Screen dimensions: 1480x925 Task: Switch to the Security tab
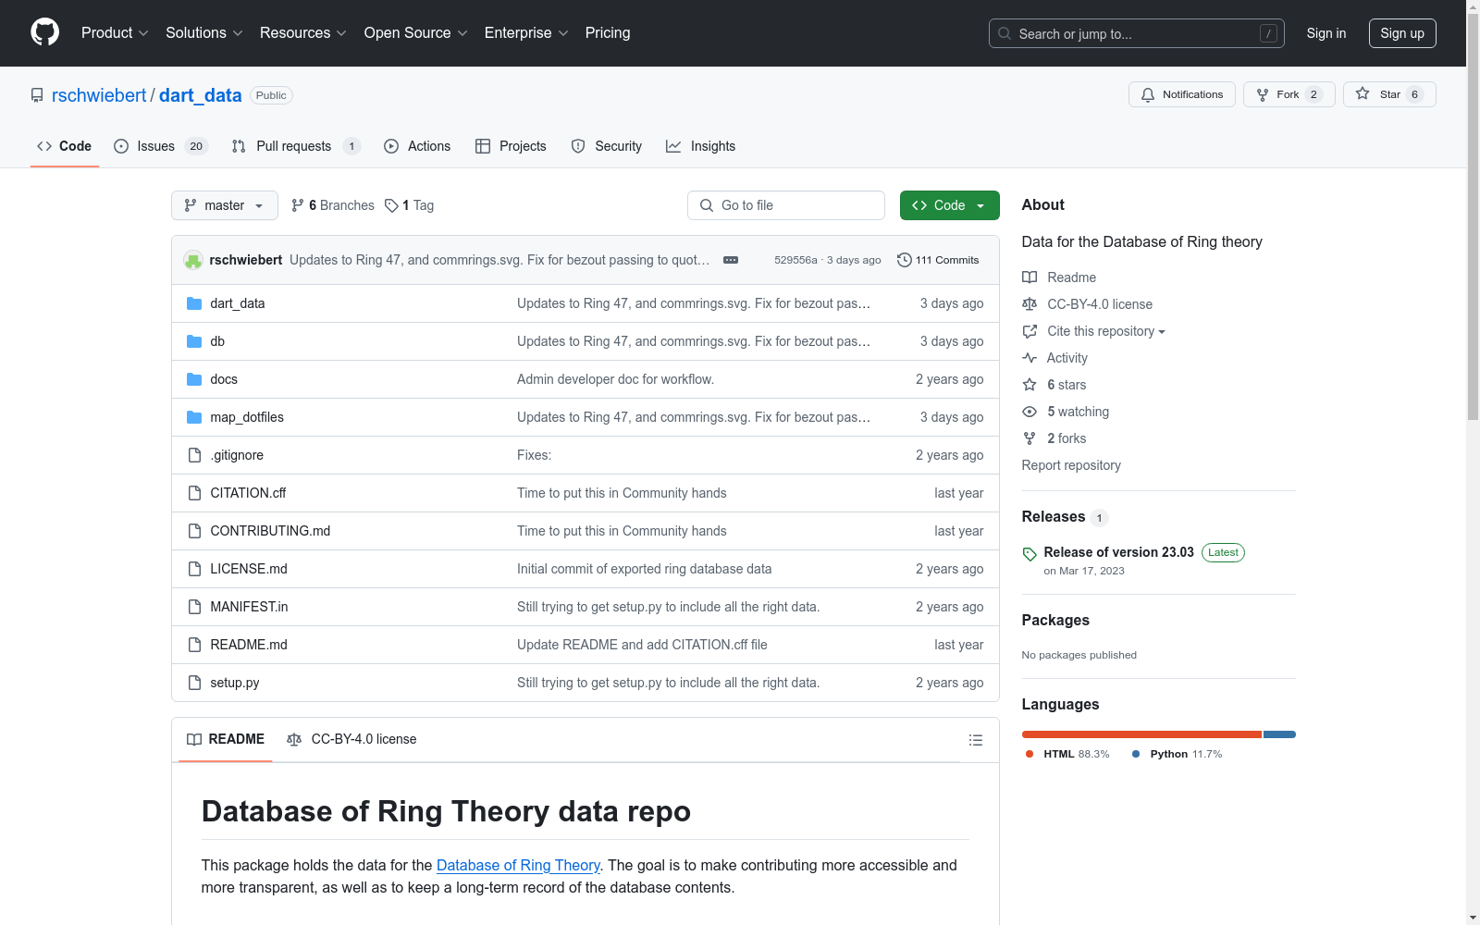tap(607, 146)
